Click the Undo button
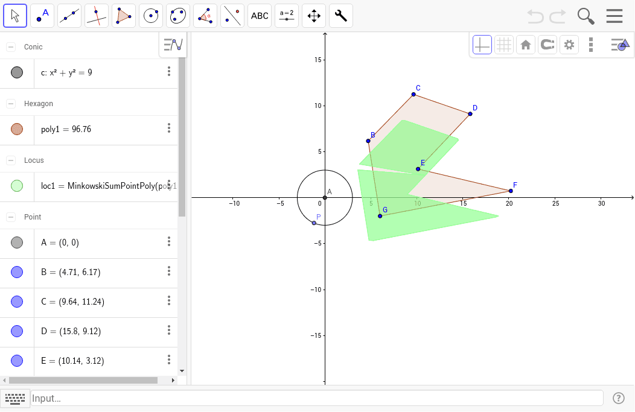Viewport: 635px width, 412px height. [535, 16]
